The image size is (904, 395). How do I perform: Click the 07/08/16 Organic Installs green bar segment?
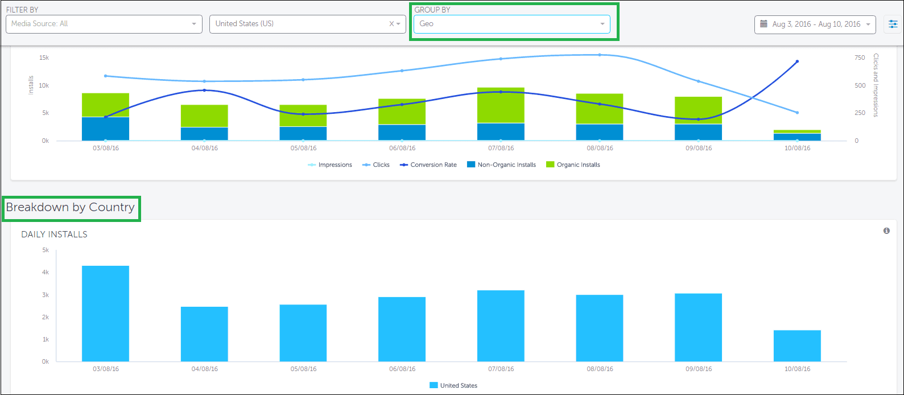point(501,106)
